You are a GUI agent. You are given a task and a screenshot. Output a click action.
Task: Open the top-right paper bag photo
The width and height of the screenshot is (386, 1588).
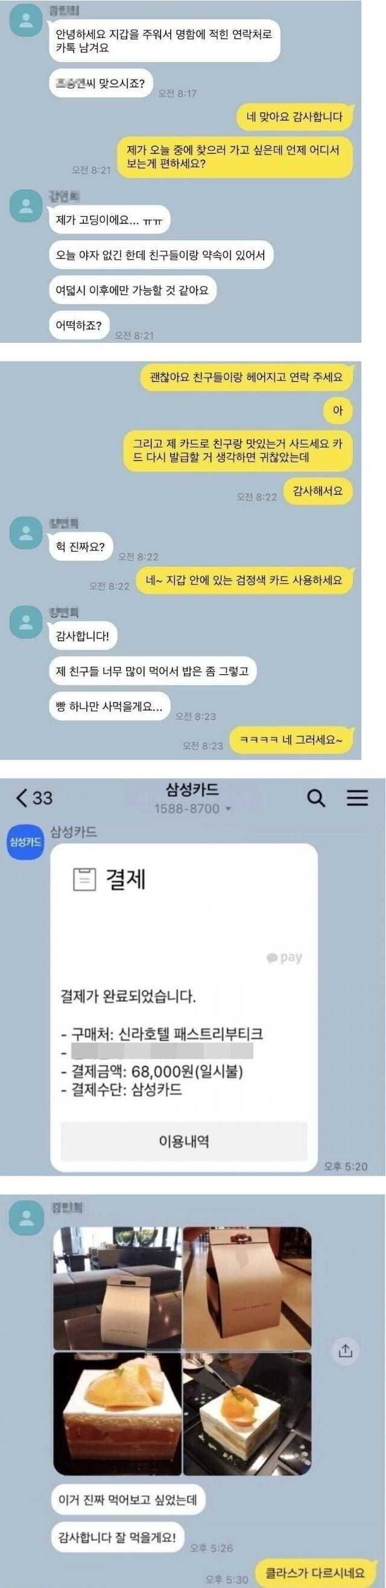247,1280
